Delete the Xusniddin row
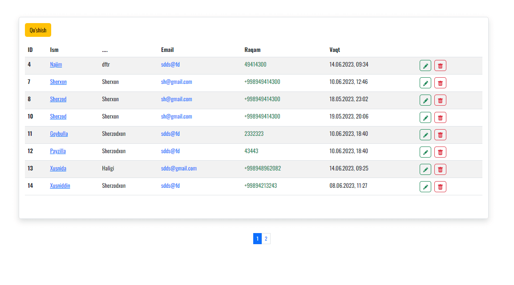 click(440, 187)
